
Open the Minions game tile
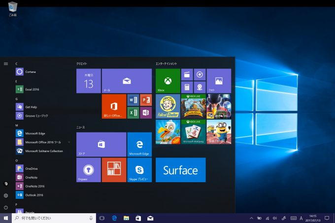pos(219,131)
